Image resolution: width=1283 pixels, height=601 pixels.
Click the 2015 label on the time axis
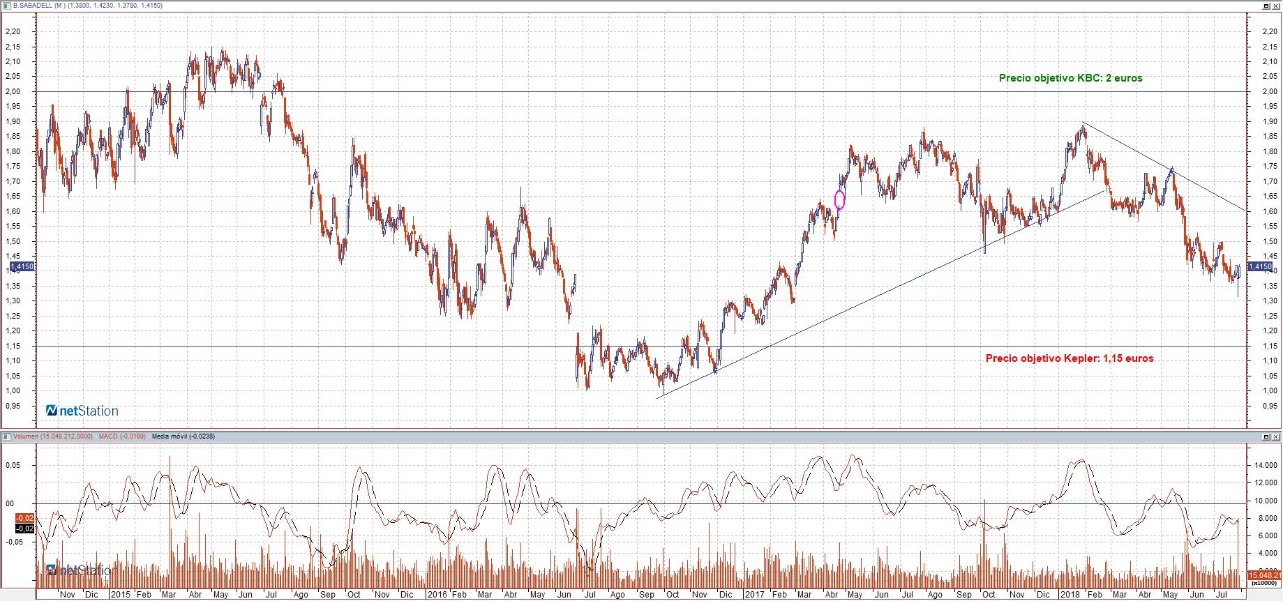[120, 595]
